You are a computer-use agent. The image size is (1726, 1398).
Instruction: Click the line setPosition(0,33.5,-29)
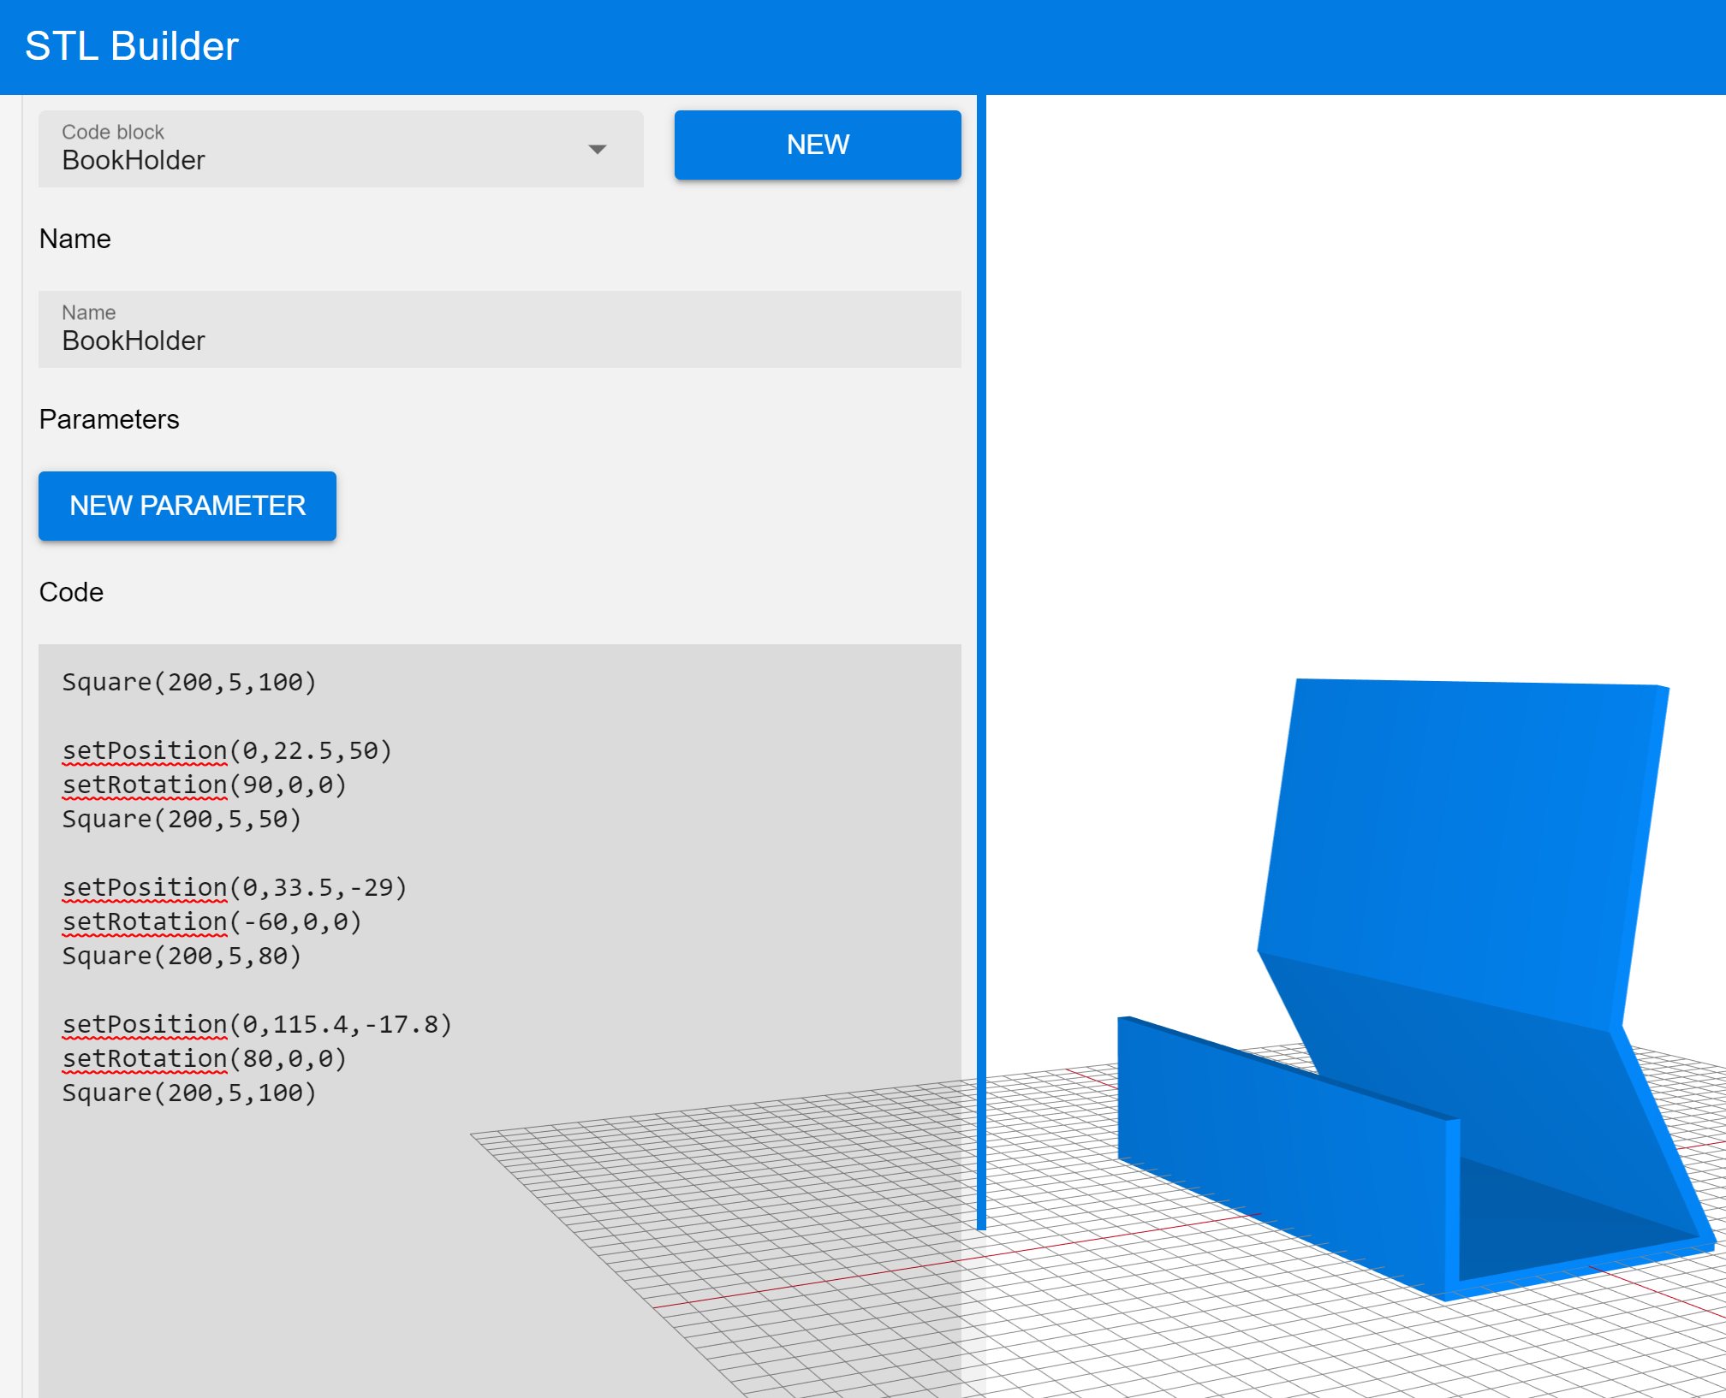[x=235, y=887]
